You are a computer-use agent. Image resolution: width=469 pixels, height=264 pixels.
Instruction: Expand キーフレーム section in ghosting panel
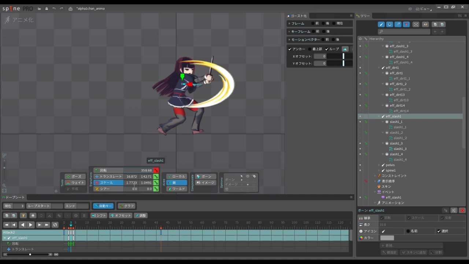(x=289, y=32)
